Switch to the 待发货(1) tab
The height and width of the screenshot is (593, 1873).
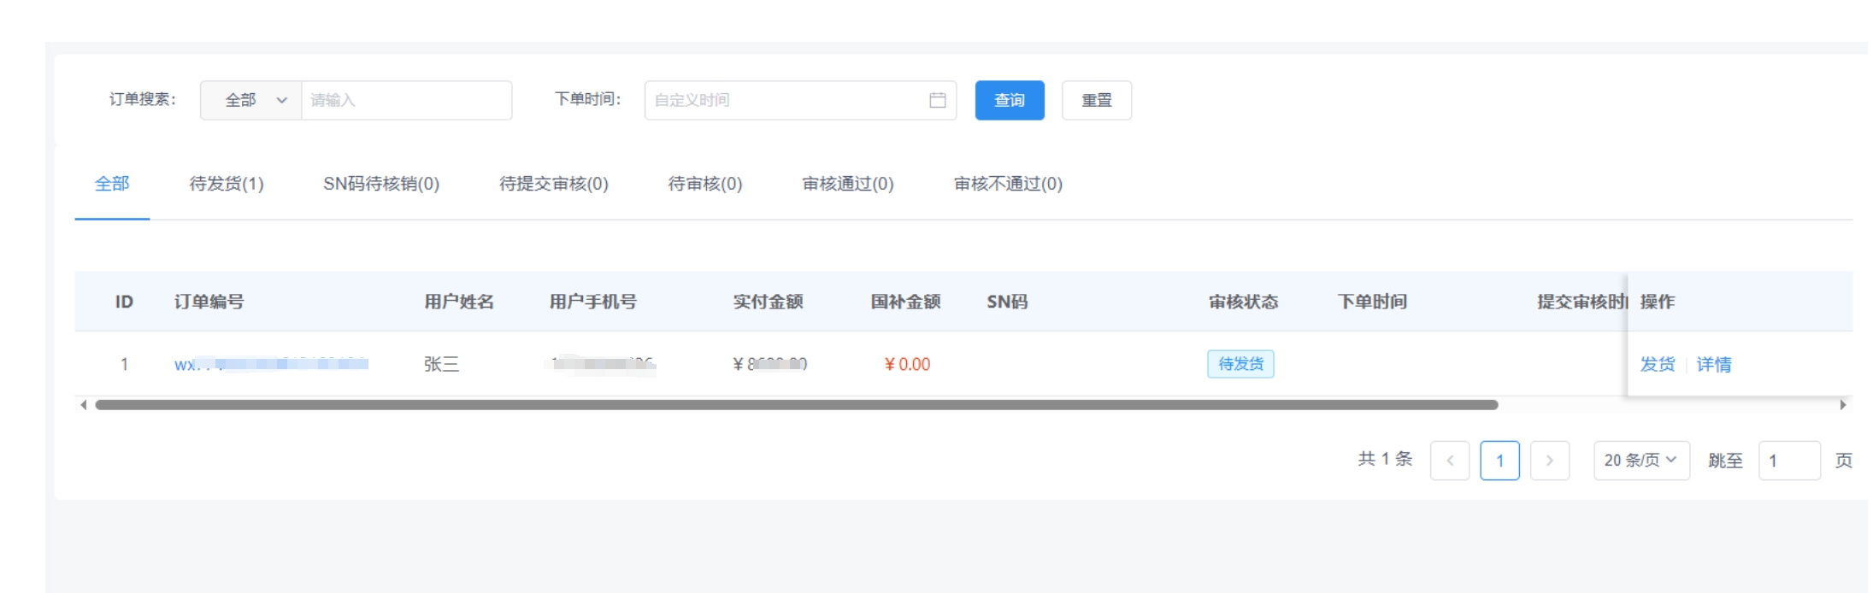227,184
